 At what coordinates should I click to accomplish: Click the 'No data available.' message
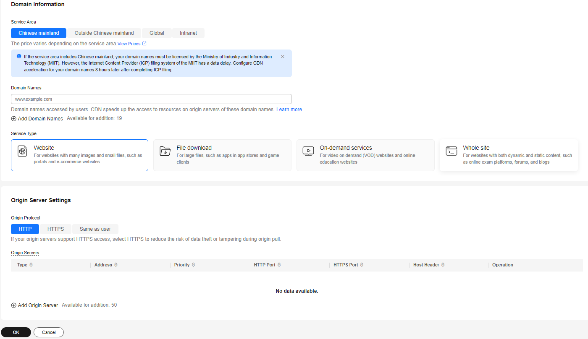pos(297,291)
